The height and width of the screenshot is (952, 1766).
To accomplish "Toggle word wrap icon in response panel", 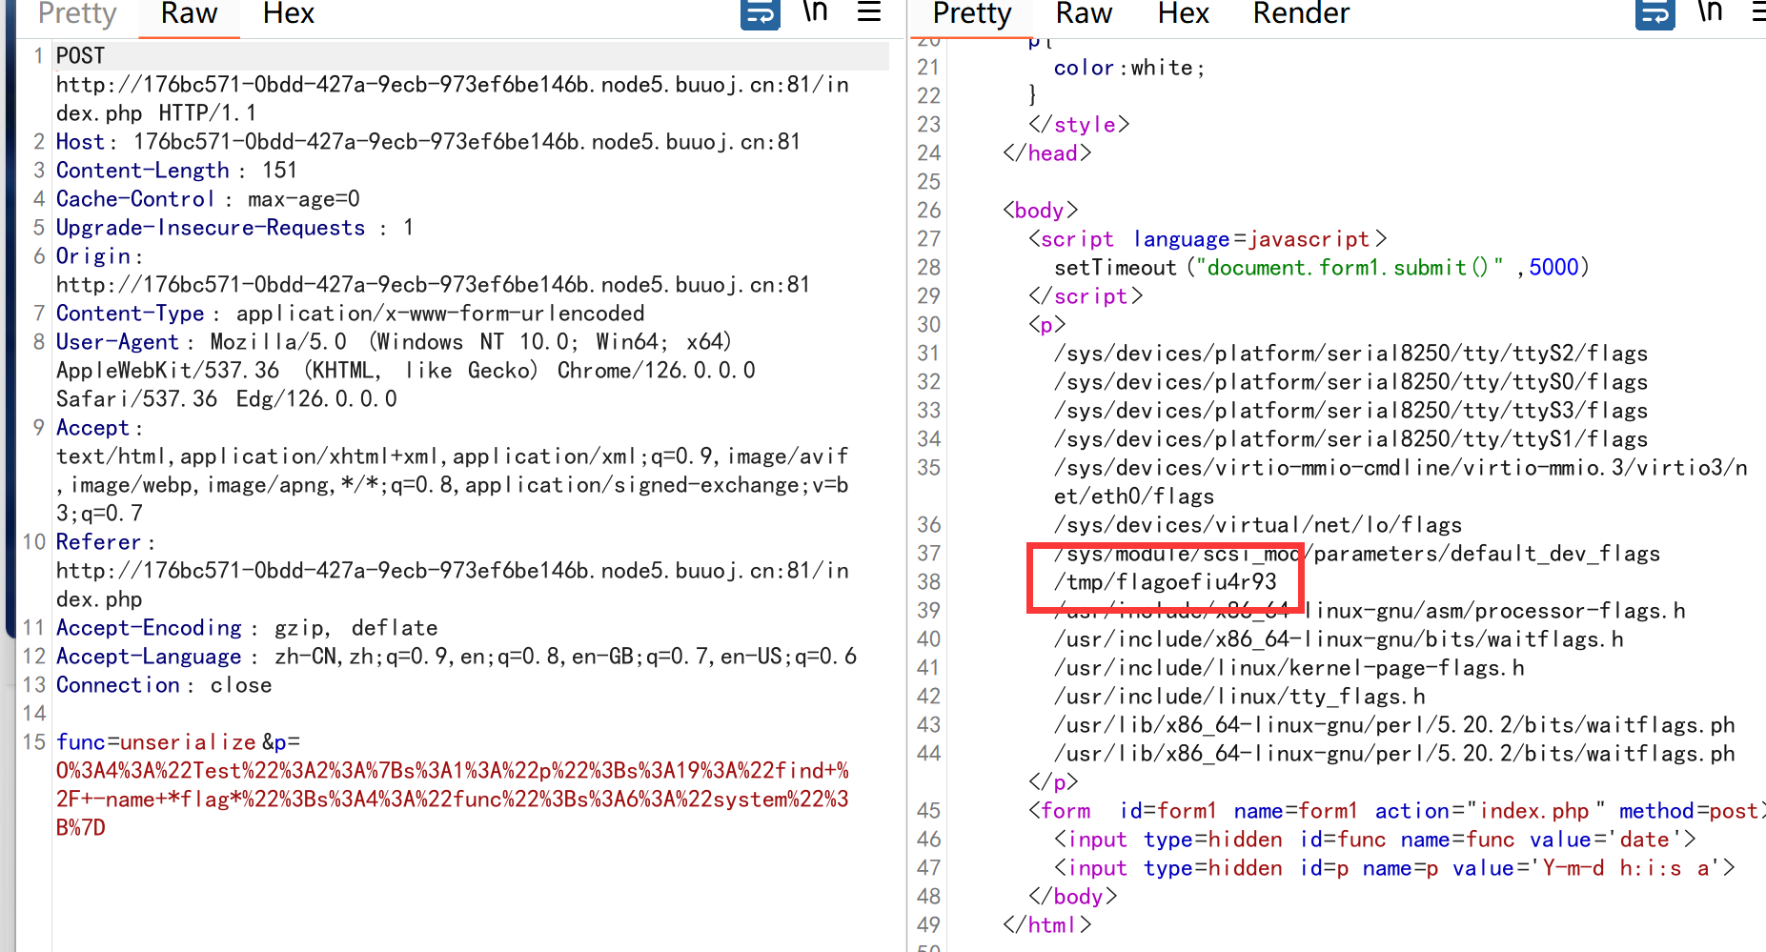I will 1654,14.
